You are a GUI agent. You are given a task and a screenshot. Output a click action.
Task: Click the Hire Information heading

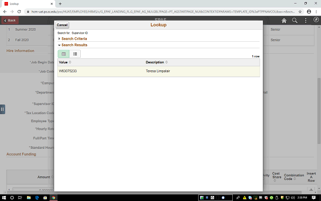coord(20,51)
